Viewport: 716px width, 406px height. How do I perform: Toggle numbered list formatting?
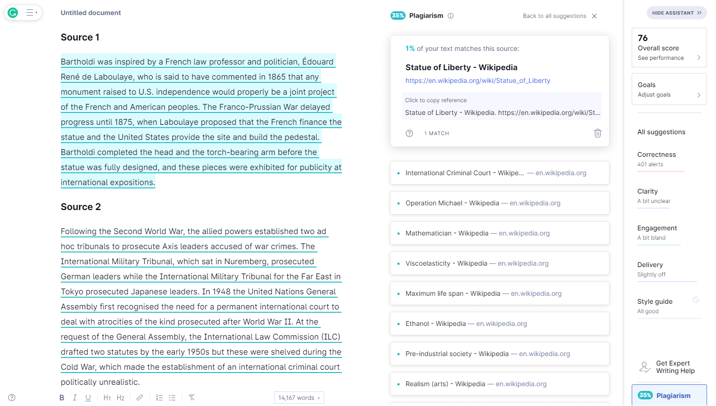(159, 398)
